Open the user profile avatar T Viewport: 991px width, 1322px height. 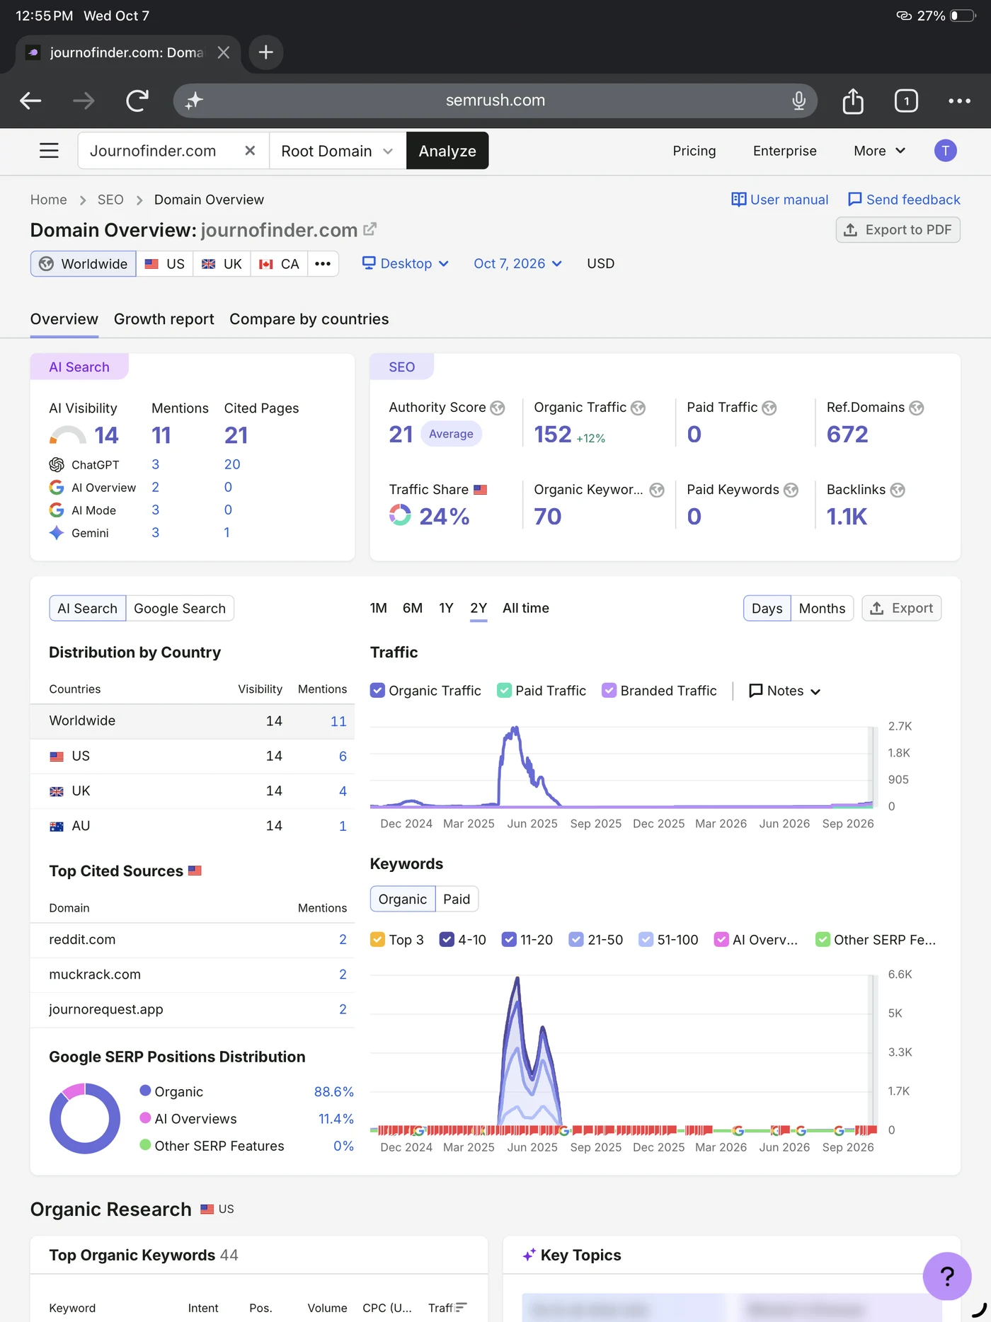945,151
